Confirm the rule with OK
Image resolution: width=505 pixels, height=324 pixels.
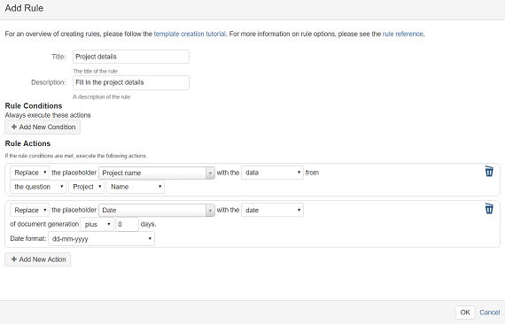pos(465,312)
